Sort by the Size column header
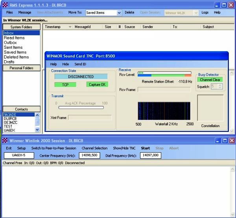 pyautogui.click(x=110, y=27)
